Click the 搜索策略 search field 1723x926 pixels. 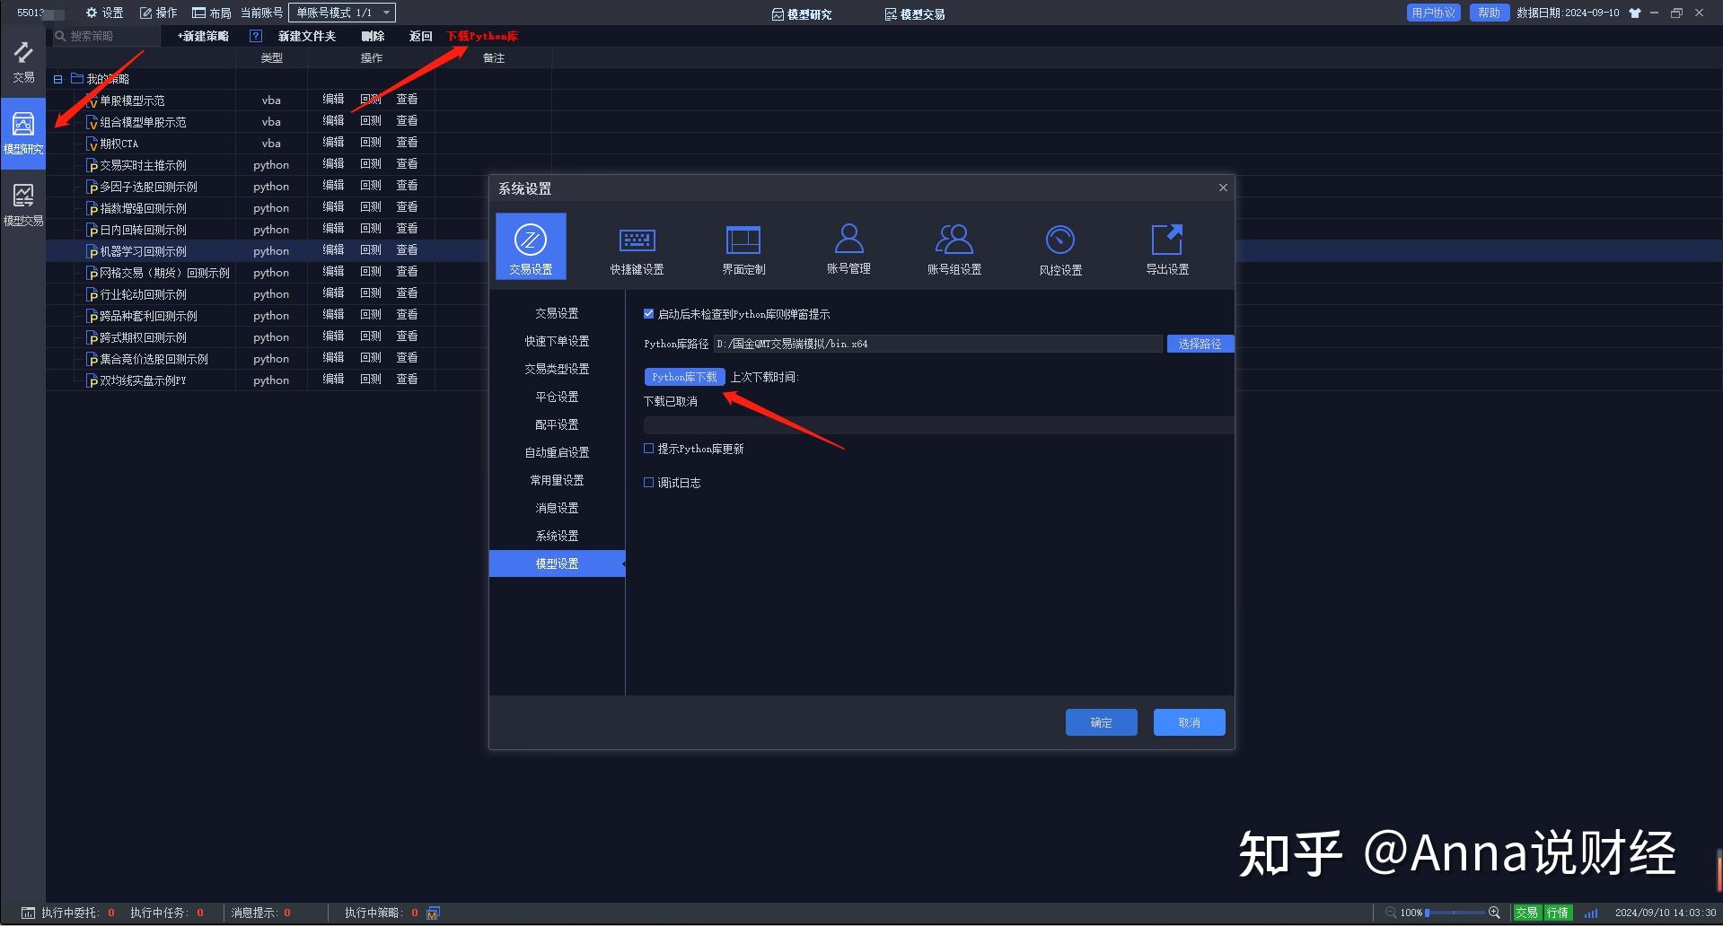pos(103,36)
